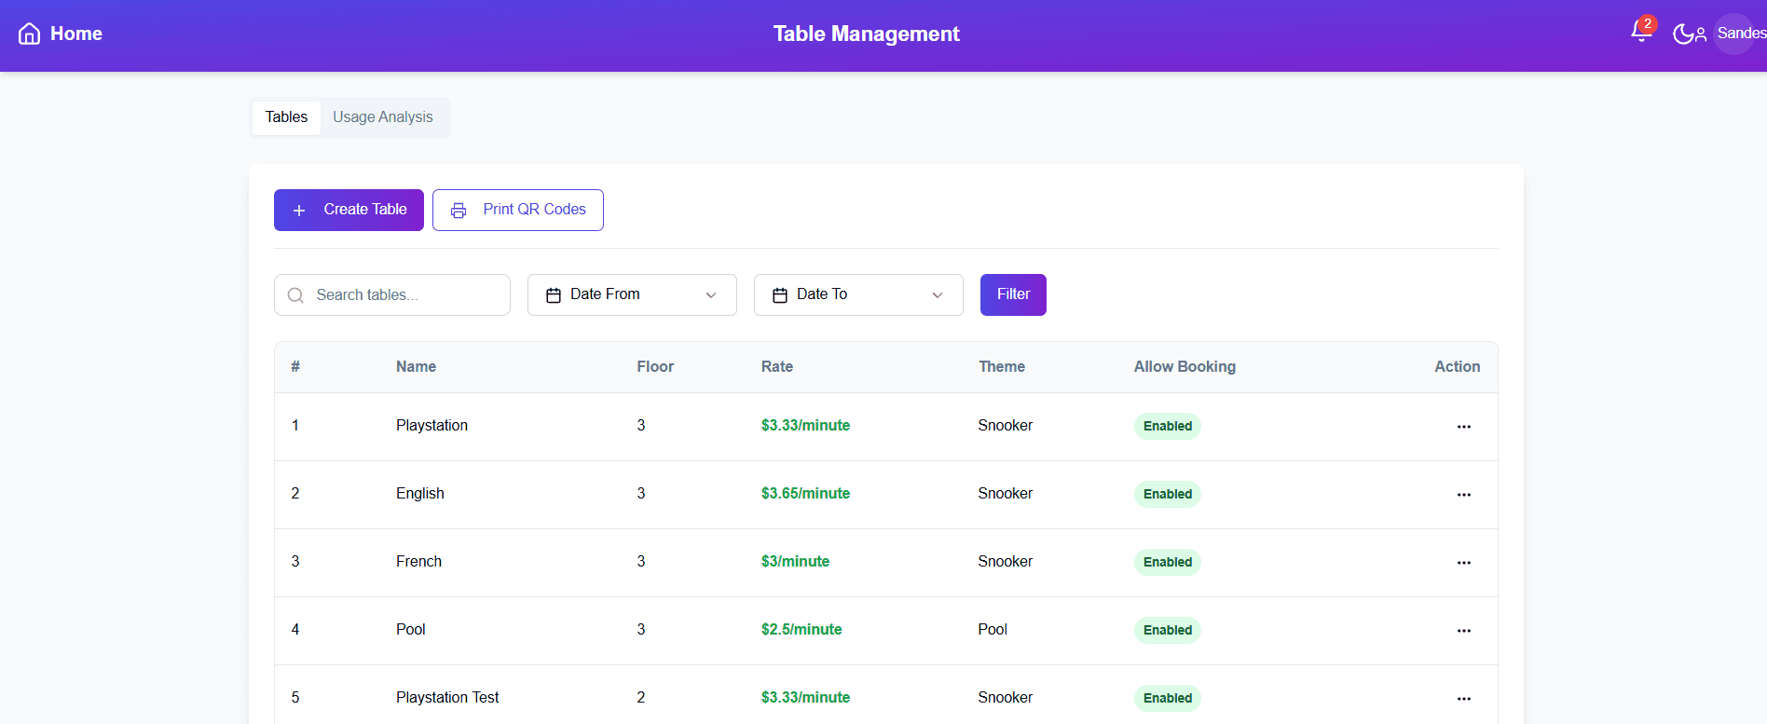Image resolution: width=1767 pixels, height=724 pixels.
Task: Open actions menu for Playstation Test row
Action: tap(1464, 699)
